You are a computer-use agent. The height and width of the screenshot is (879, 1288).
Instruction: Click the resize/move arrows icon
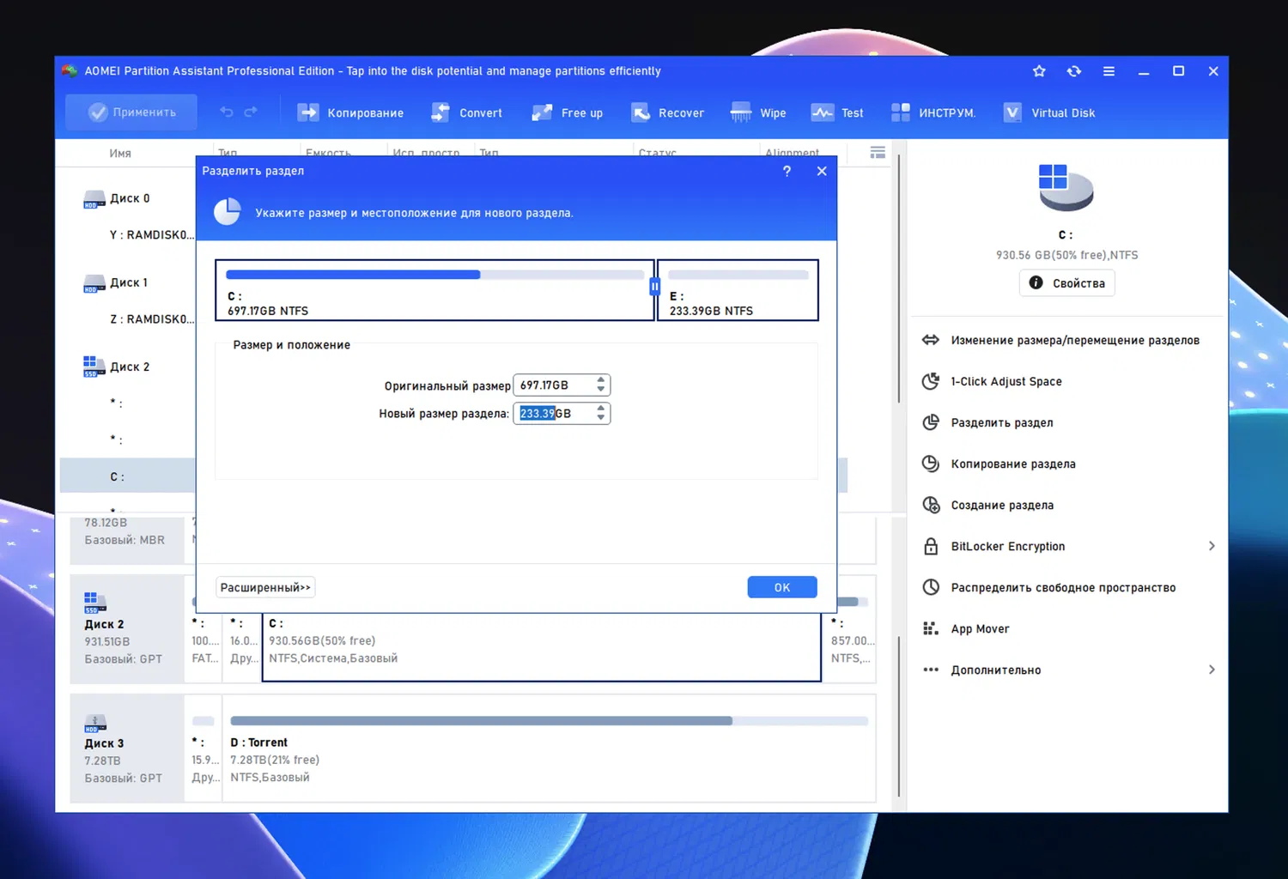[931, 340]
